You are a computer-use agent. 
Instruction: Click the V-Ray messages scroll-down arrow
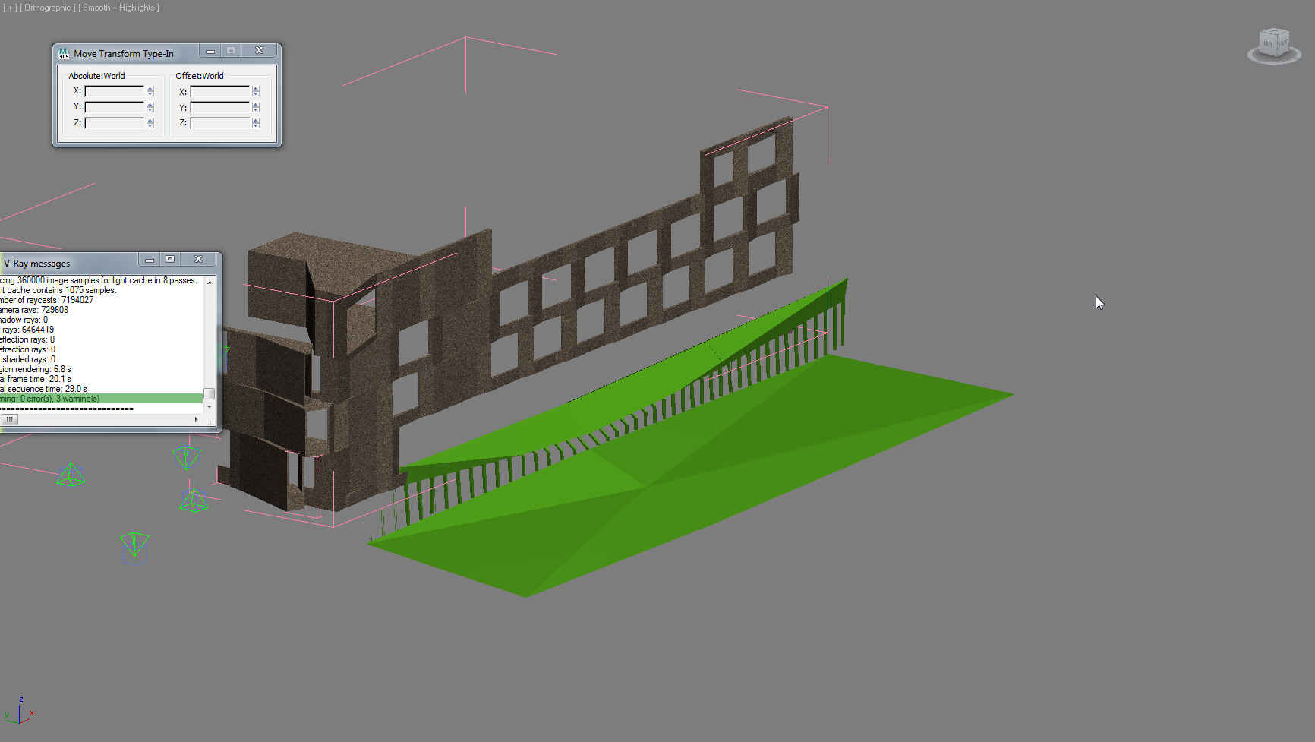[210, 406]
